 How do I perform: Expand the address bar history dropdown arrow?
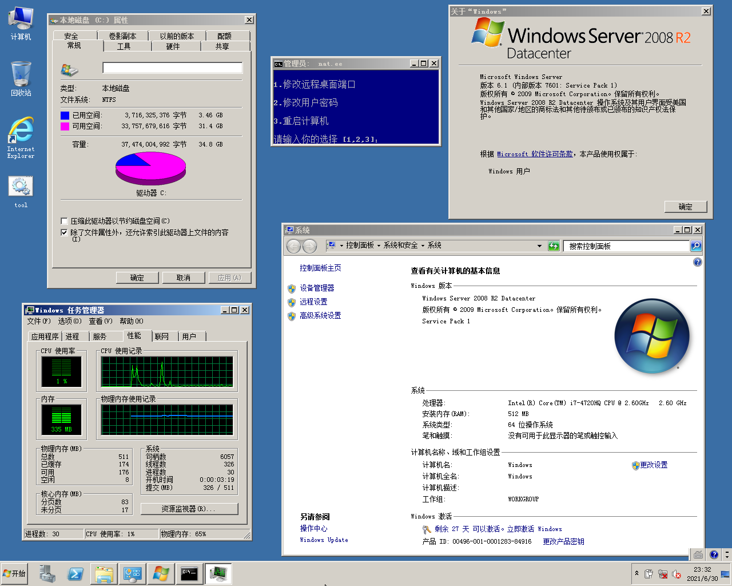tap(539, 246)
